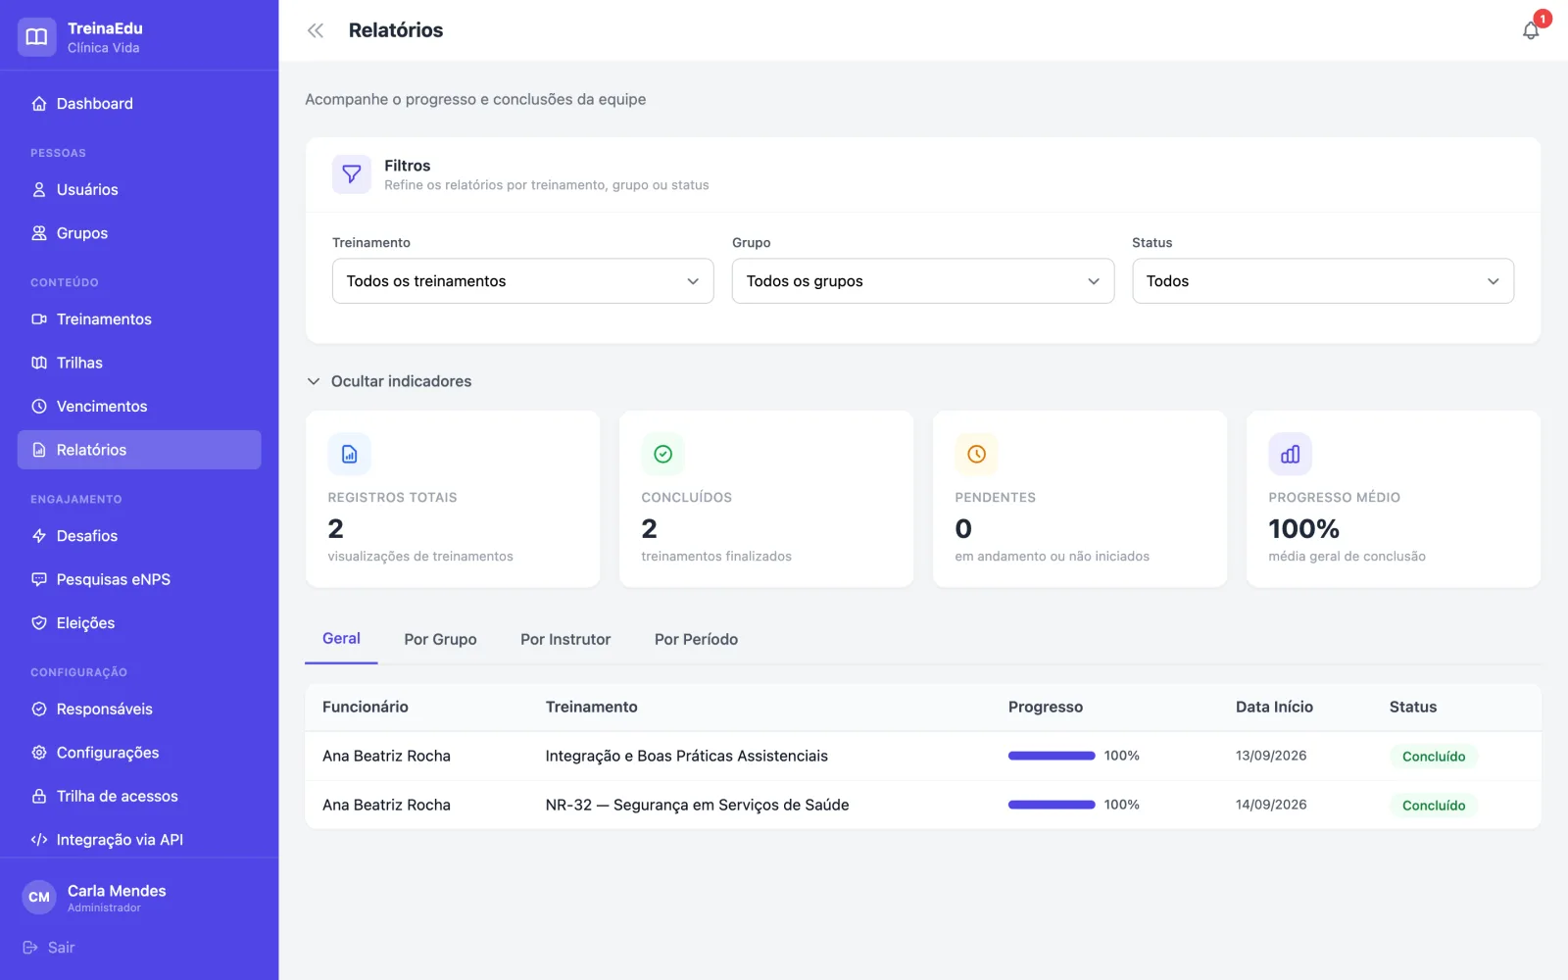Switch to Por Grupo tab
Viewport: 1568px width, 980px height.
coord(441,640)
